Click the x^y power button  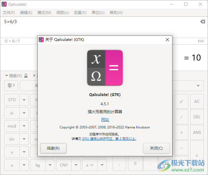click(x=181, y=101)
